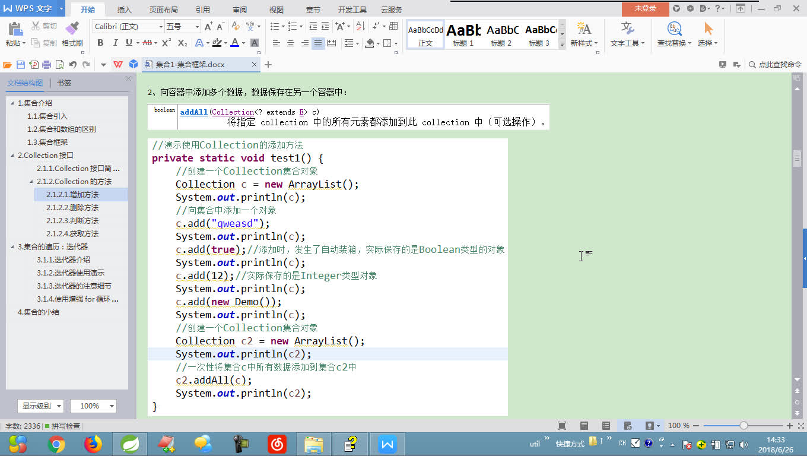Click the Open folder icon in quick toolbar
Image resolution: width=807 pixels, height=456 pixels.
pyautogui.click(x=7, y=65)
